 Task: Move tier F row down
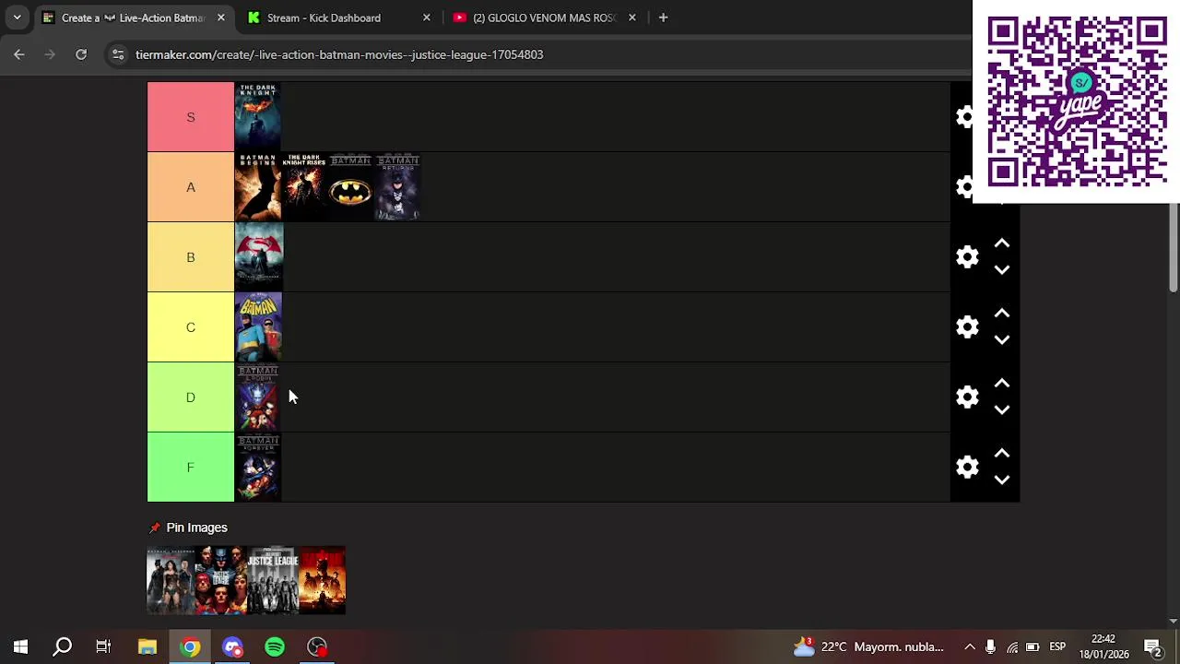(x=1002, y=480)
